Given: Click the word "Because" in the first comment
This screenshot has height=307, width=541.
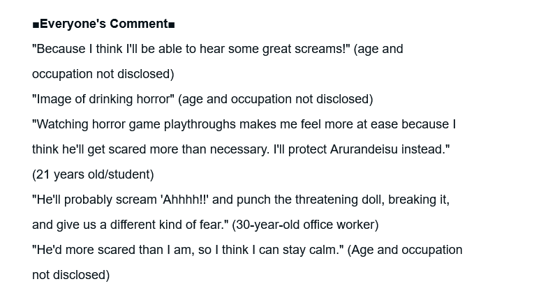Looking at the screenshot, I should [61, 49].
